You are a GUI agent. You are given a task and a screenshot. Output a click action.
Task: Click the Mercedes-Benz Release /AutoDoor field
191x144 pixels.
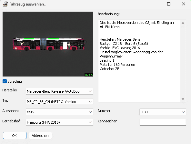(59, 91)
